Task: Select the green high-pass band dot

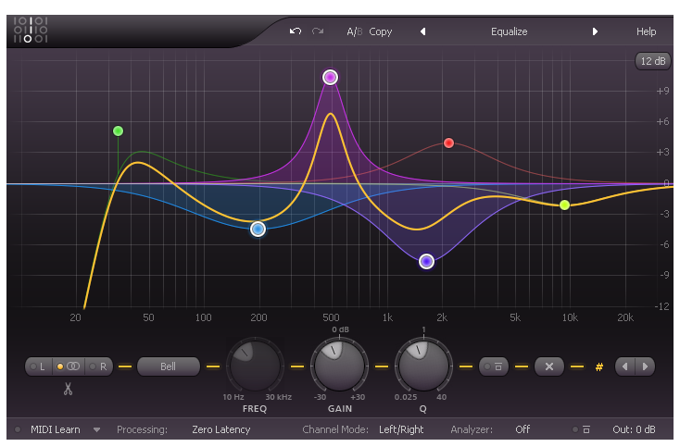Action: click(118, 130)
